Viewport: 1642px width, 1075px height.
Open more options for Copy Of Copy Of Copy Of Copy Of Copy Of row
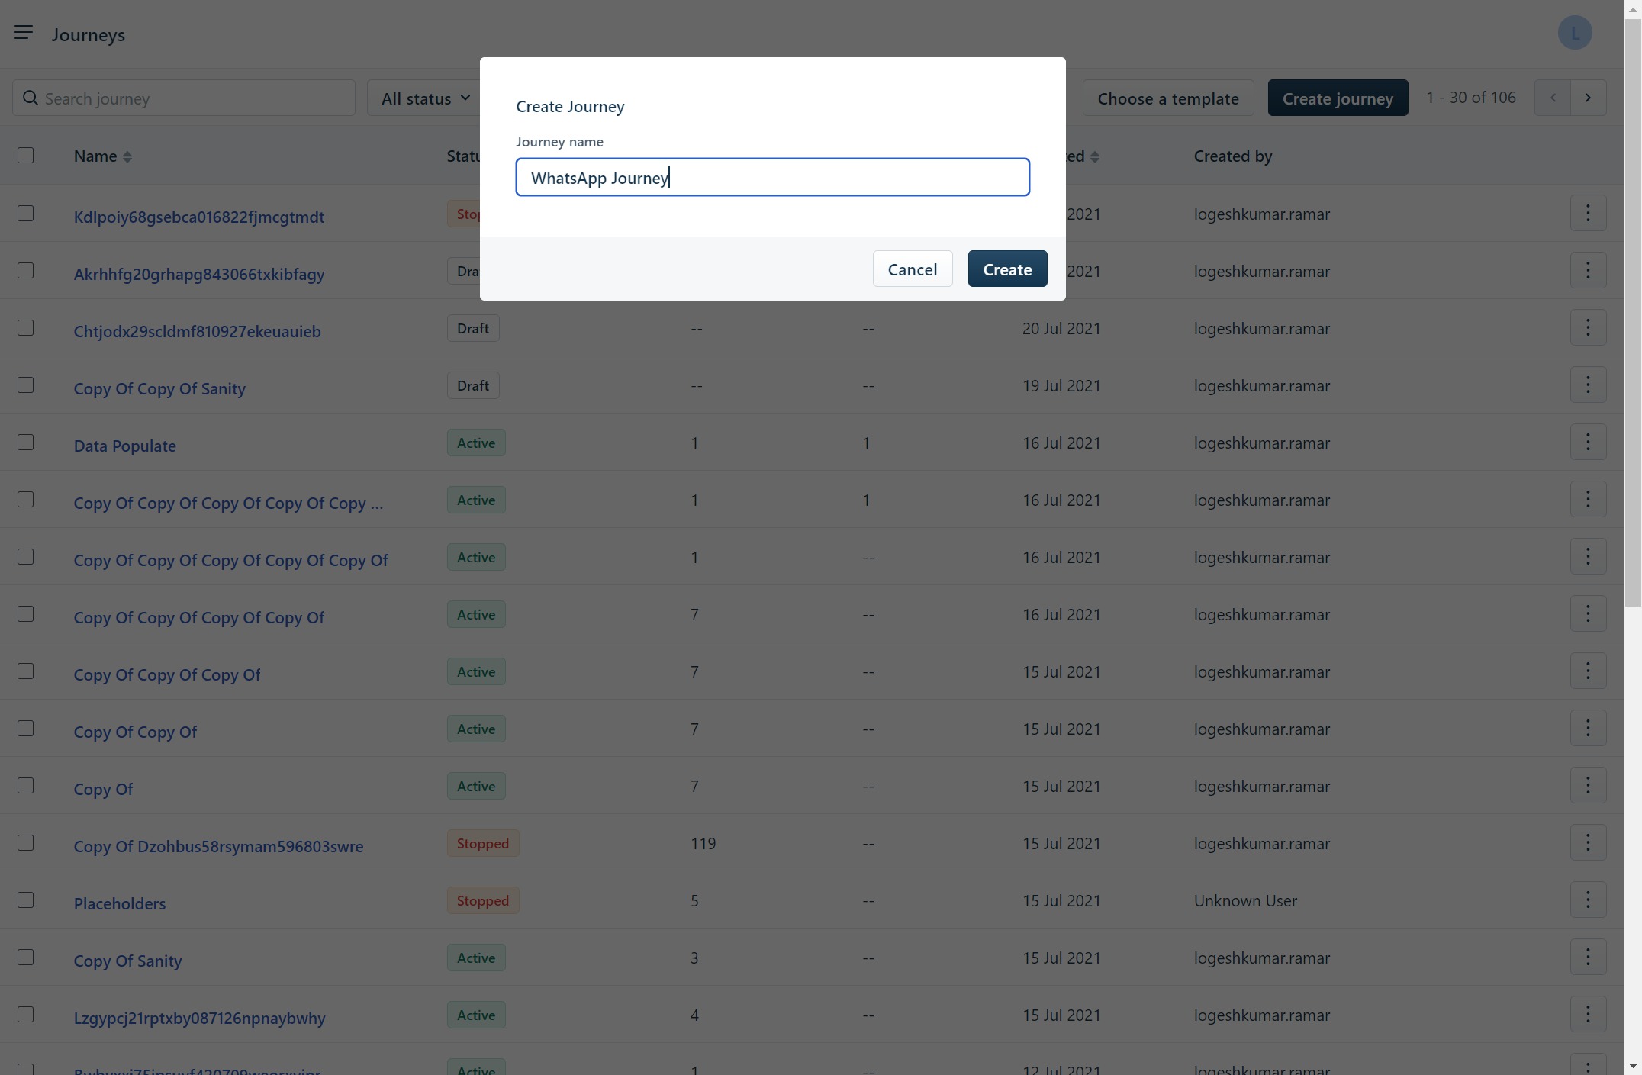tap(1589, 556)
